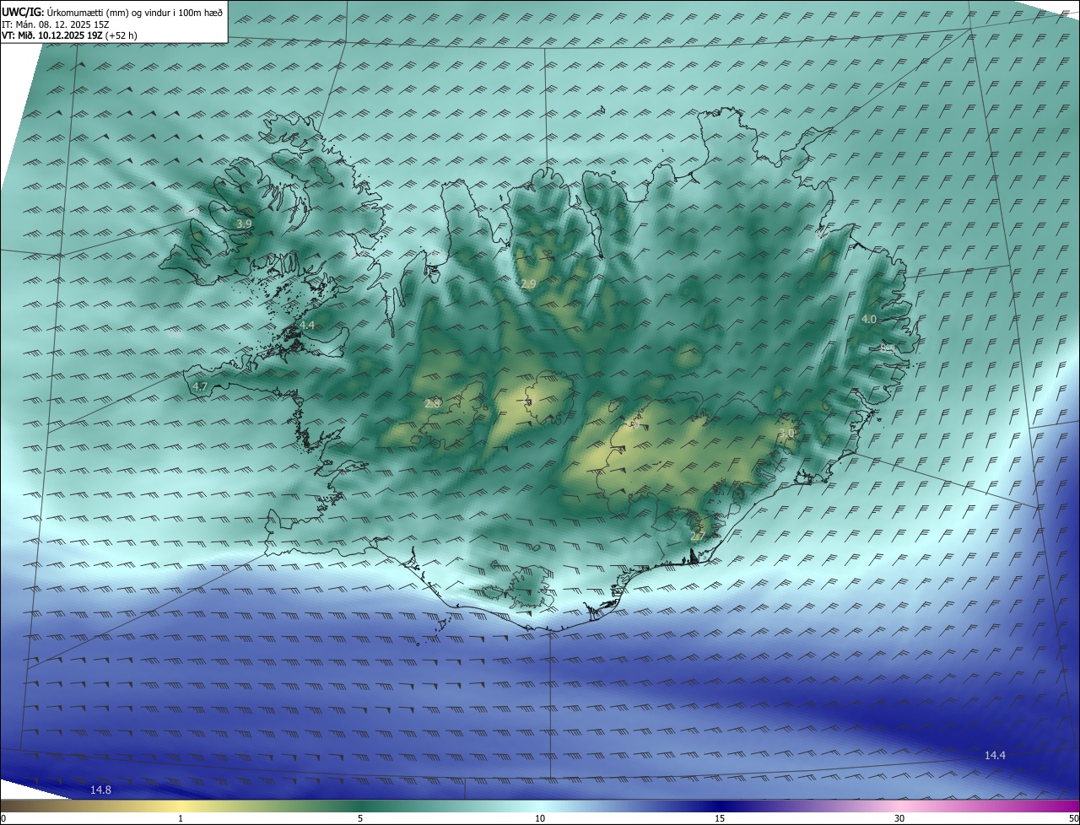The height and width of the screenshot is (825, 1080).
Task: Click the 0 tick on the color scale
Action: click(3, 818)
